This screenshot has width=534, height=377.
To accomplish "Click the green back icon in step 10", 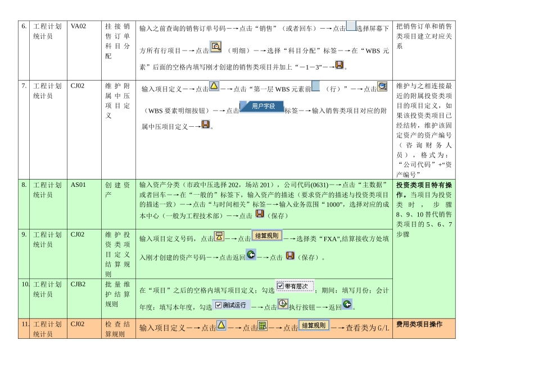I will point(347,304).
